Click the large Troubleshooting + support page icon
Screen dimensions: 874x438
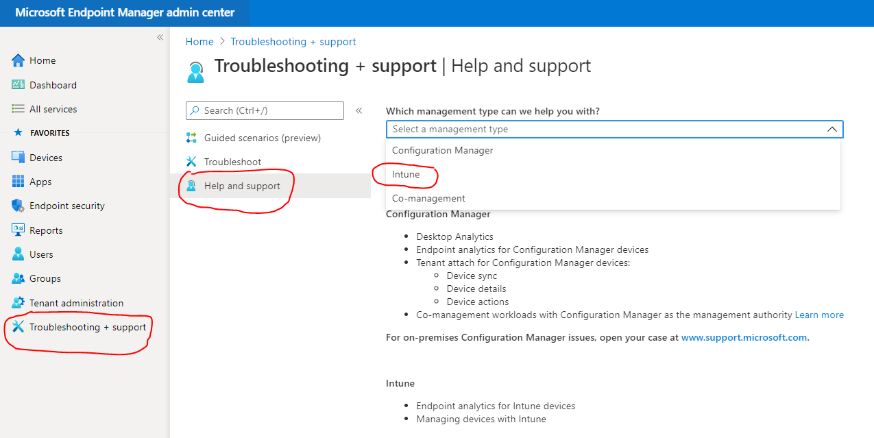pos(195,71)
